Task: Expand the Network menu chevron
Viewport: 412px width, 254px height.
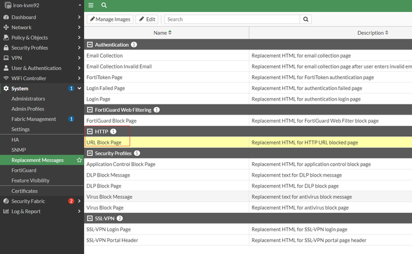Action: (x=79, y=27)
